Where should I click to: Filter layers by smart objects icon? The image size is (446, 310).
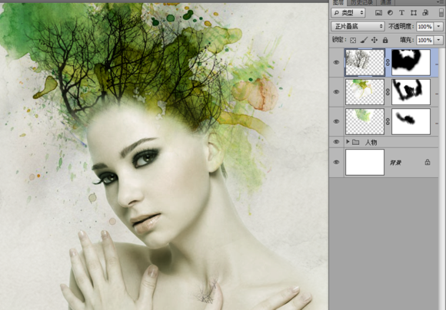pos(425,12)
